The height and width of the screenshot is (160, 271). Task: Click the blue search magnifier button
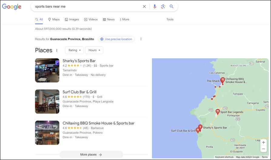pos(172,6)
